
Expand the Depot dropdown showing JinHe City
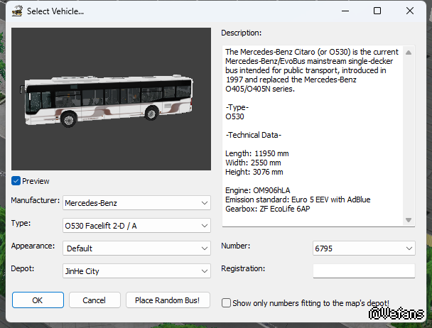136,271
